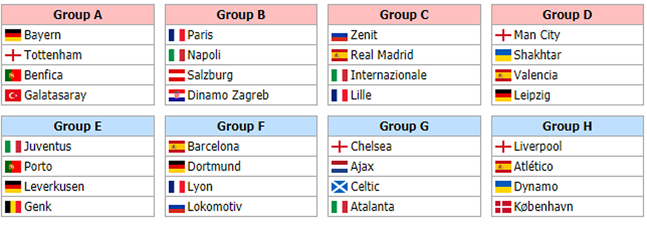The width and height of the screenshot is (647, 229).
Task: Select the Man City team name
Action: (x=537, y=35)
